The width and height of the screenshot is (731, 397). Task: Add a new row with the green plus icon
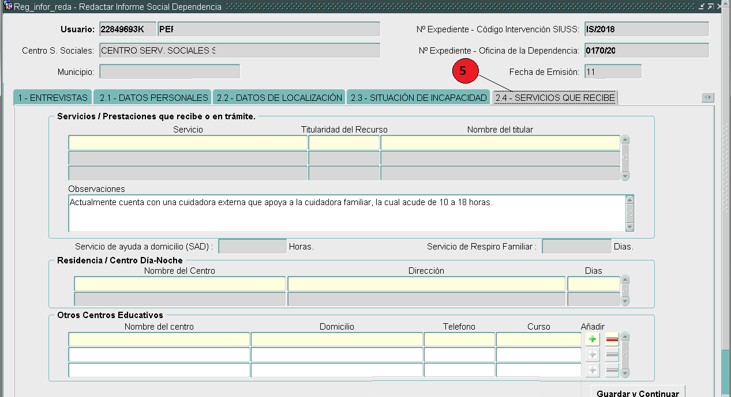[592, 339]
